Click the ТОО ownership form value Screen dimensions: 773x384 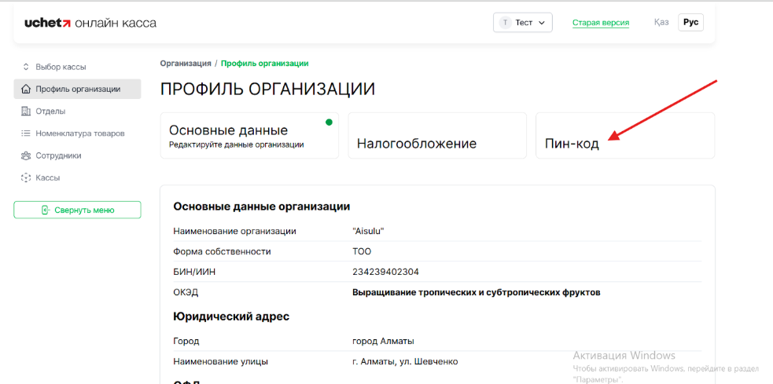[x=362, y=251]
